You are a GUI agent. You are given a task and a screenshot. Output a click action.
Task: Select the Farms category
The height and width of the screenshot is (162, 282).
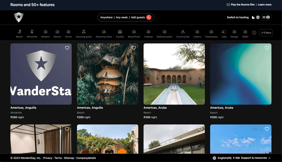[68, 34]
